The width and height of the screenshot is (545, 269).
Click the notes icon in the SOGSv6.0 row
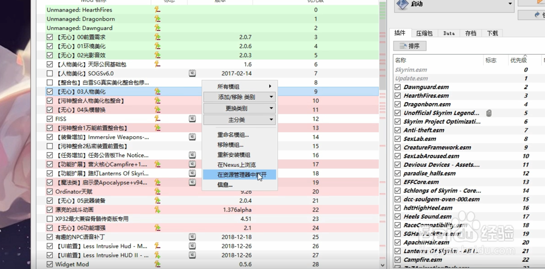[x=192, y=73]
